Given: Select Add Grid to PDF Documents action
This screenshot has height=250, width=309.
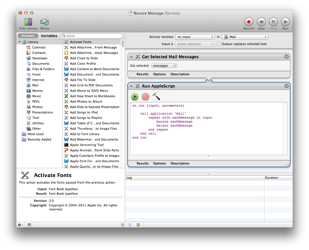Looking at the screenshot, I should tap(92, 85).
